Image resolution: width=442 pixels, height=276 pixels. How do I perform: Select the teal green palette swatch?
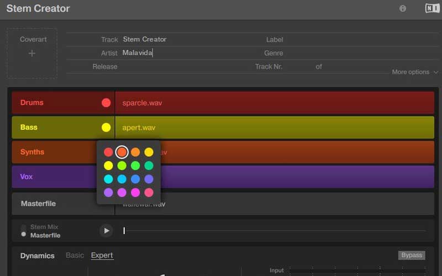pyautogui.click(x=149, y=166)
